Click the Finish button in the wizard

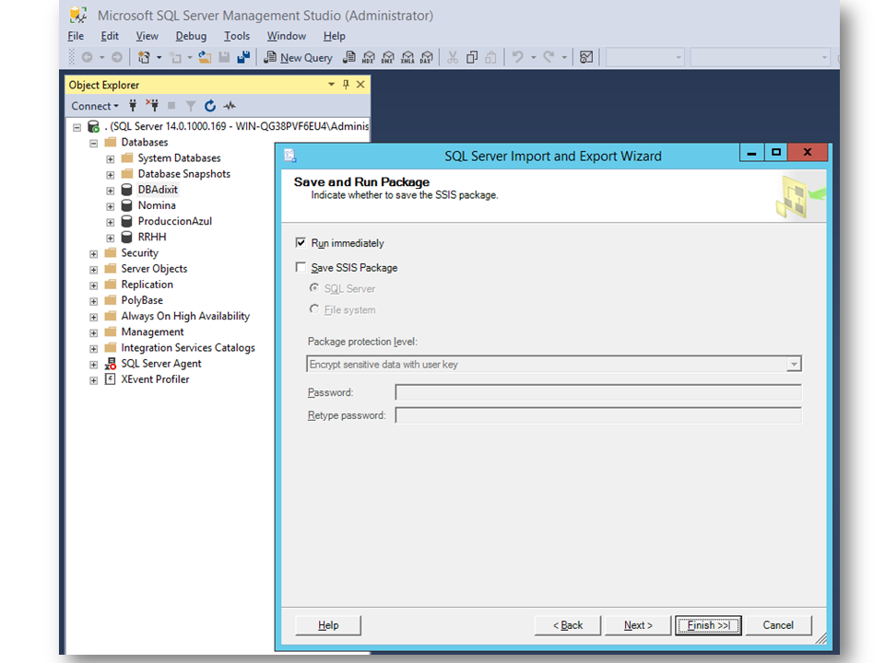[x=707, y=624]
